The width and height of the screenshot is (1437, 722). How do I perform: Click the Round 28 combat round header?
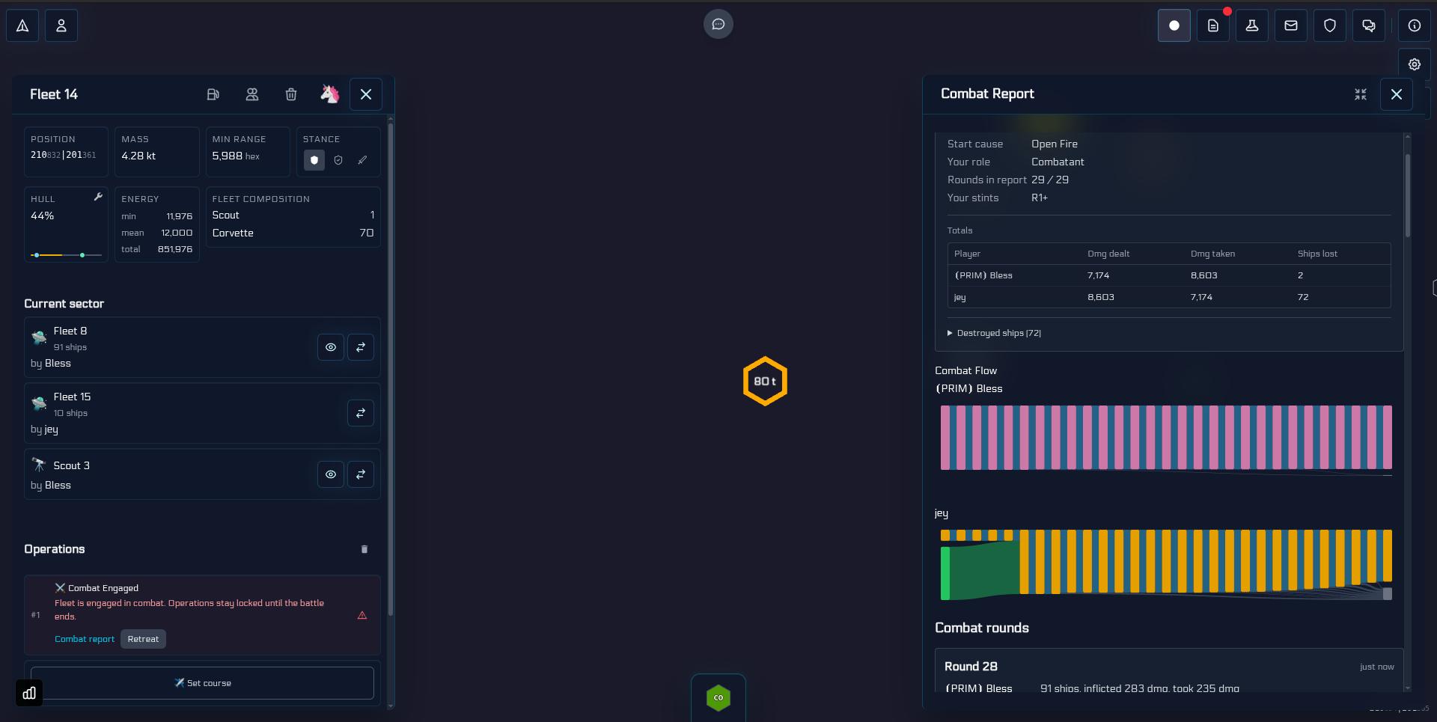coord(1169,667)
